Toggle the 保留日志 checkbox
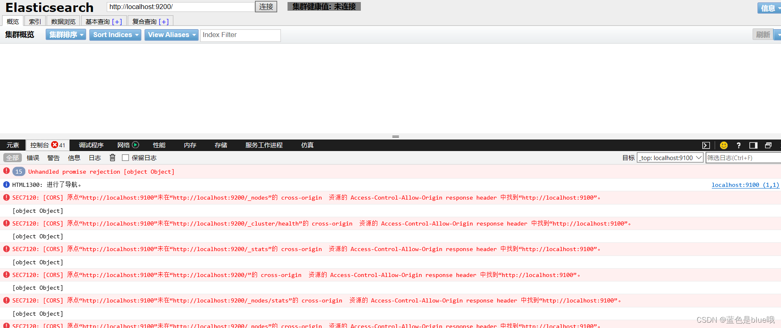Screen dimensions: 781x328 coord(126,158)
